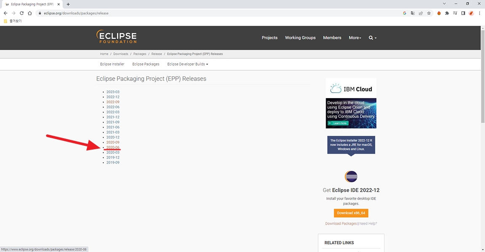485x252 pixels.
Task: Open the 2020-09 release link
Action: coord(113,142)
